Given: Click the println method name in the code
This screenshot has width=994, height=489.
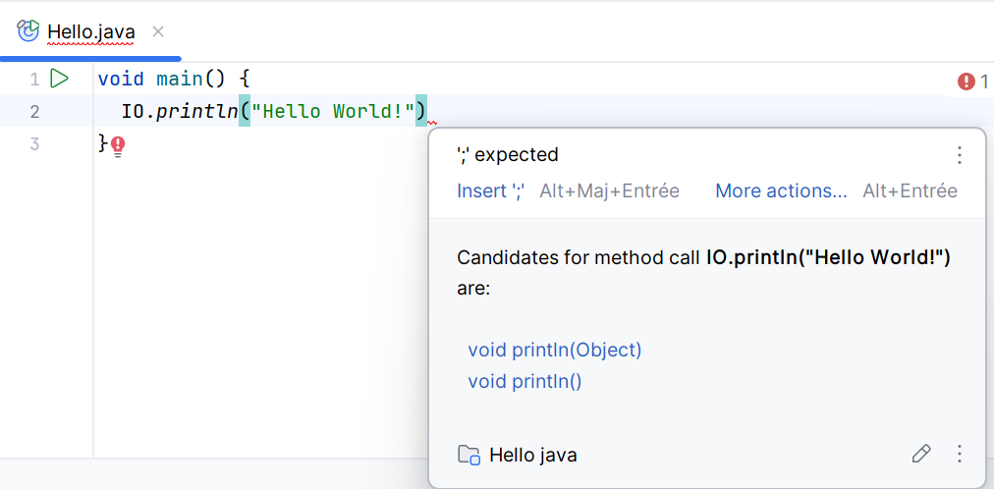Looking at the screenshot, I should tap(197, 111).
